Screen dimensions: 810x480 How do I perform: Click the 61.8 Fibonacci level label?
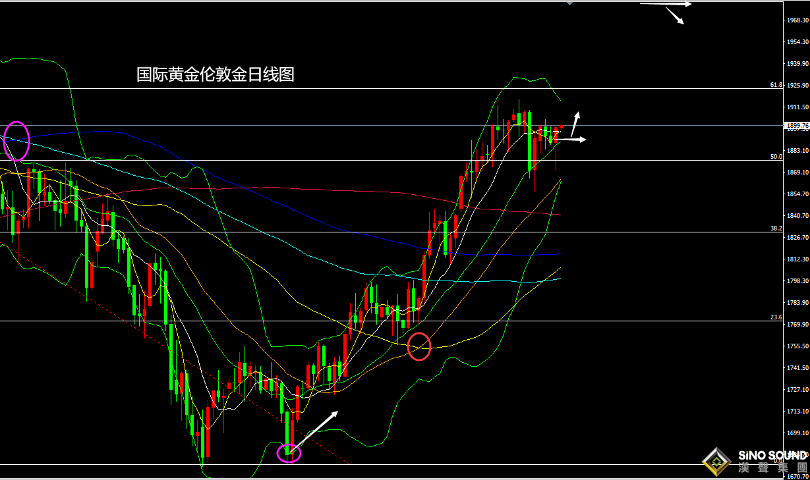pos(776,85)
